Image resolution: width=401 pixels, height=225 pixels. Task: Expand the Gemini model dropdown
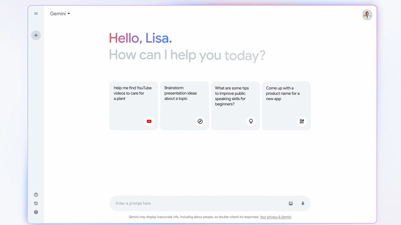(60, 14)
